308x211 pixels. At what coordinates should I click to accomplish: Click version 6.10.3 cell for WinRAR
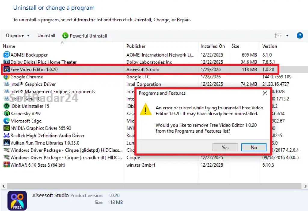pos(268,165)
